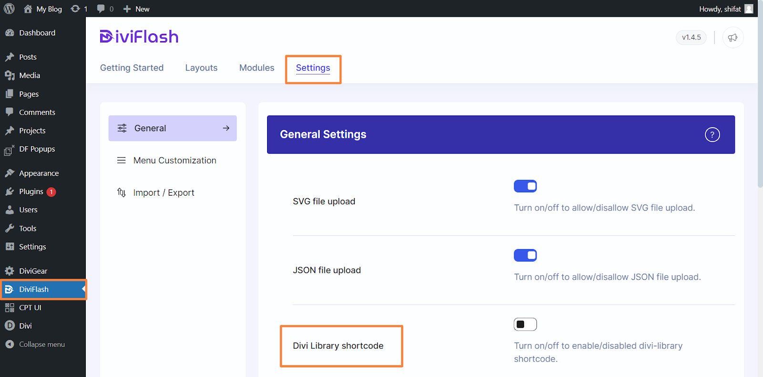Click the user avatar next to Howdy
This screenshot has height=377, width=763.
[749, 9]
